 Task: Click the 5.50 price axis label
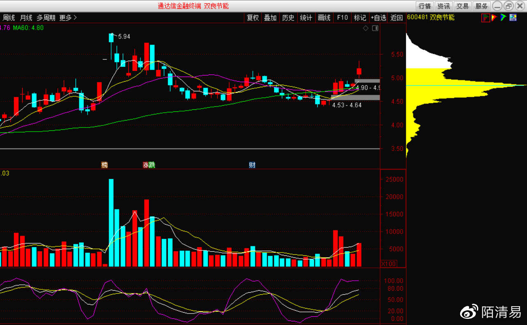click(396, 55)
